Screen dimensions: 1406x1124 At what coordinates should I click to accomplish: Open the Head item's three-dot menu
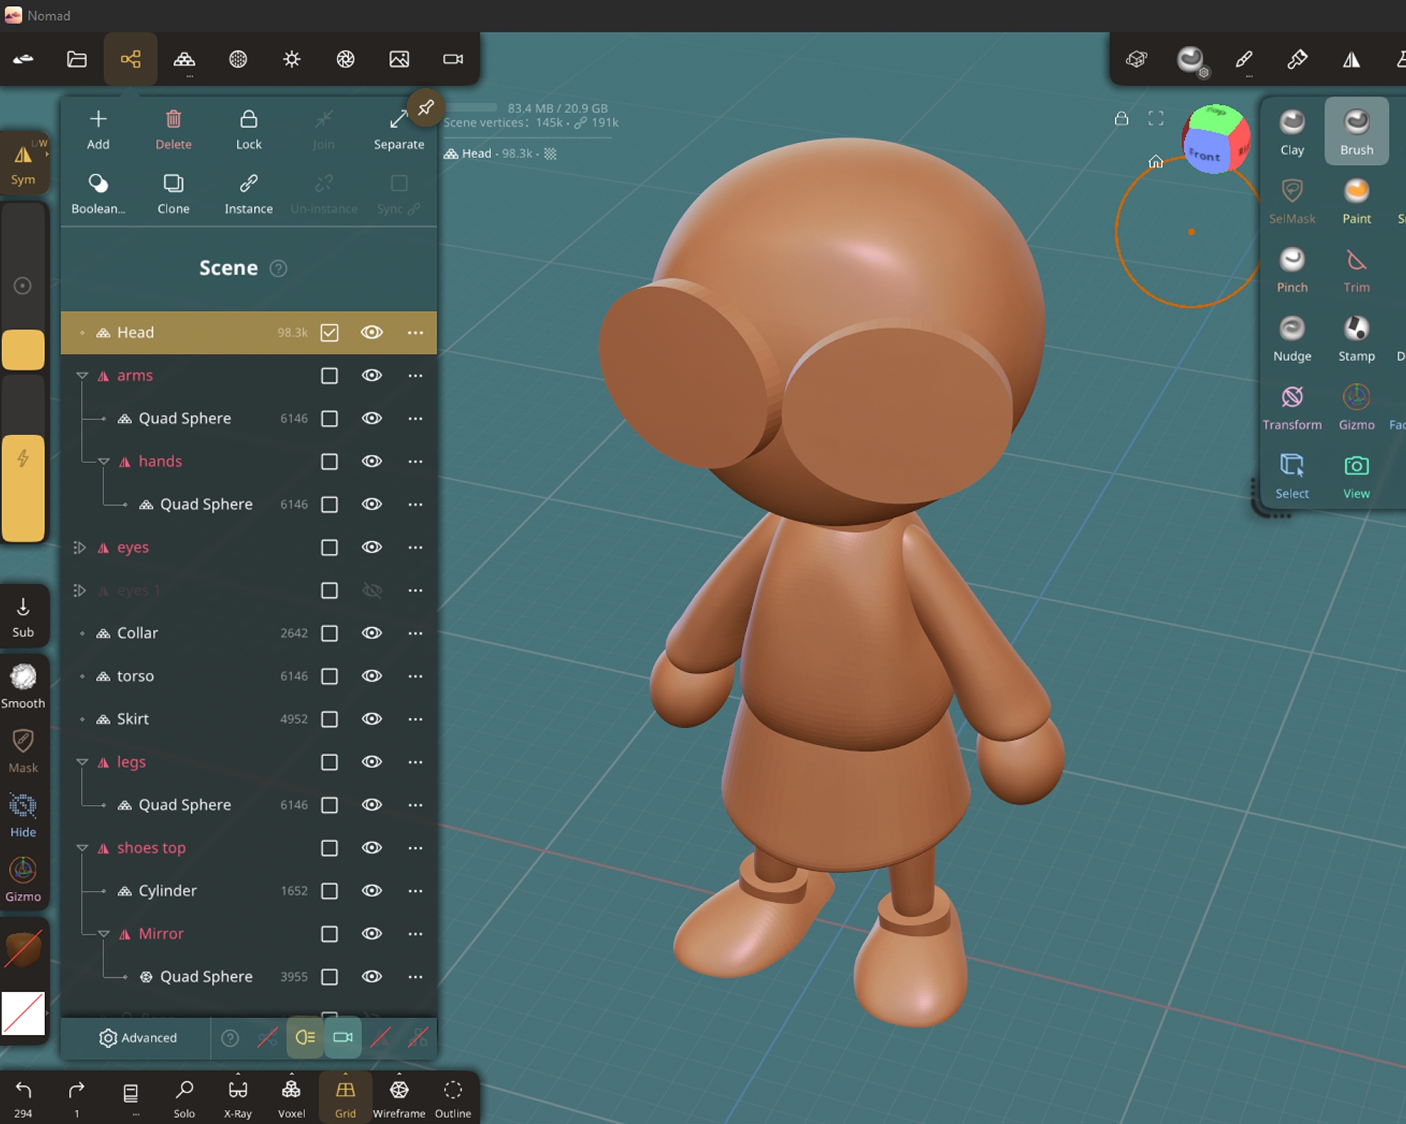click(415, 333)
